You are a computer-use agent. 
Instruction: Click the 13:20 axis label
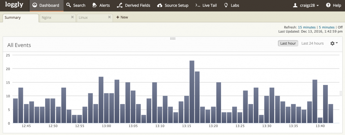tap(213, 126)
